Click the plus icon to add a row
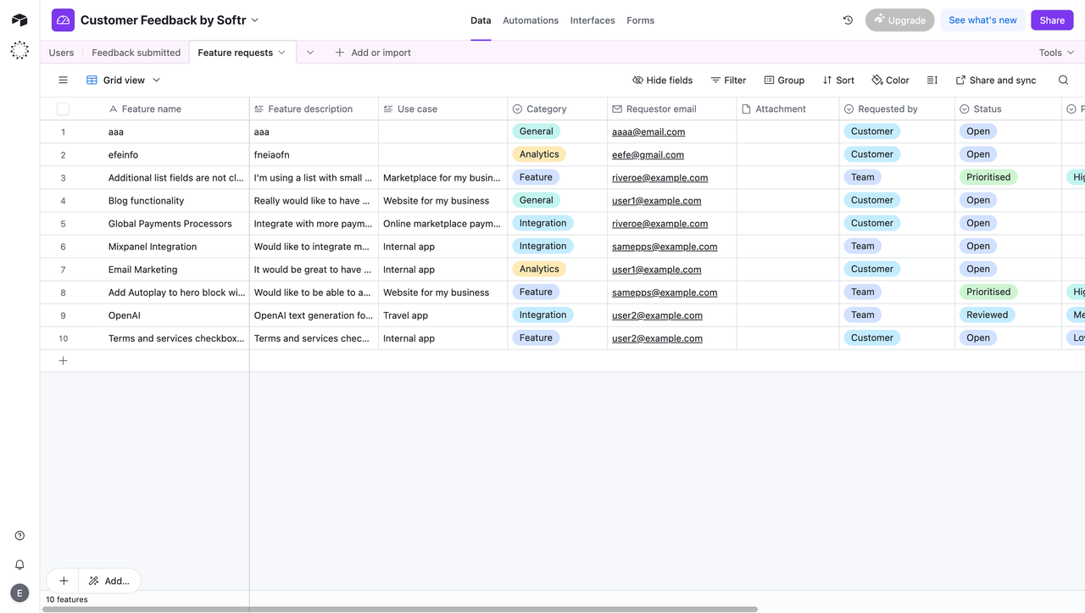The height and width of the screenshot is (613, 1085). [63, 360]
